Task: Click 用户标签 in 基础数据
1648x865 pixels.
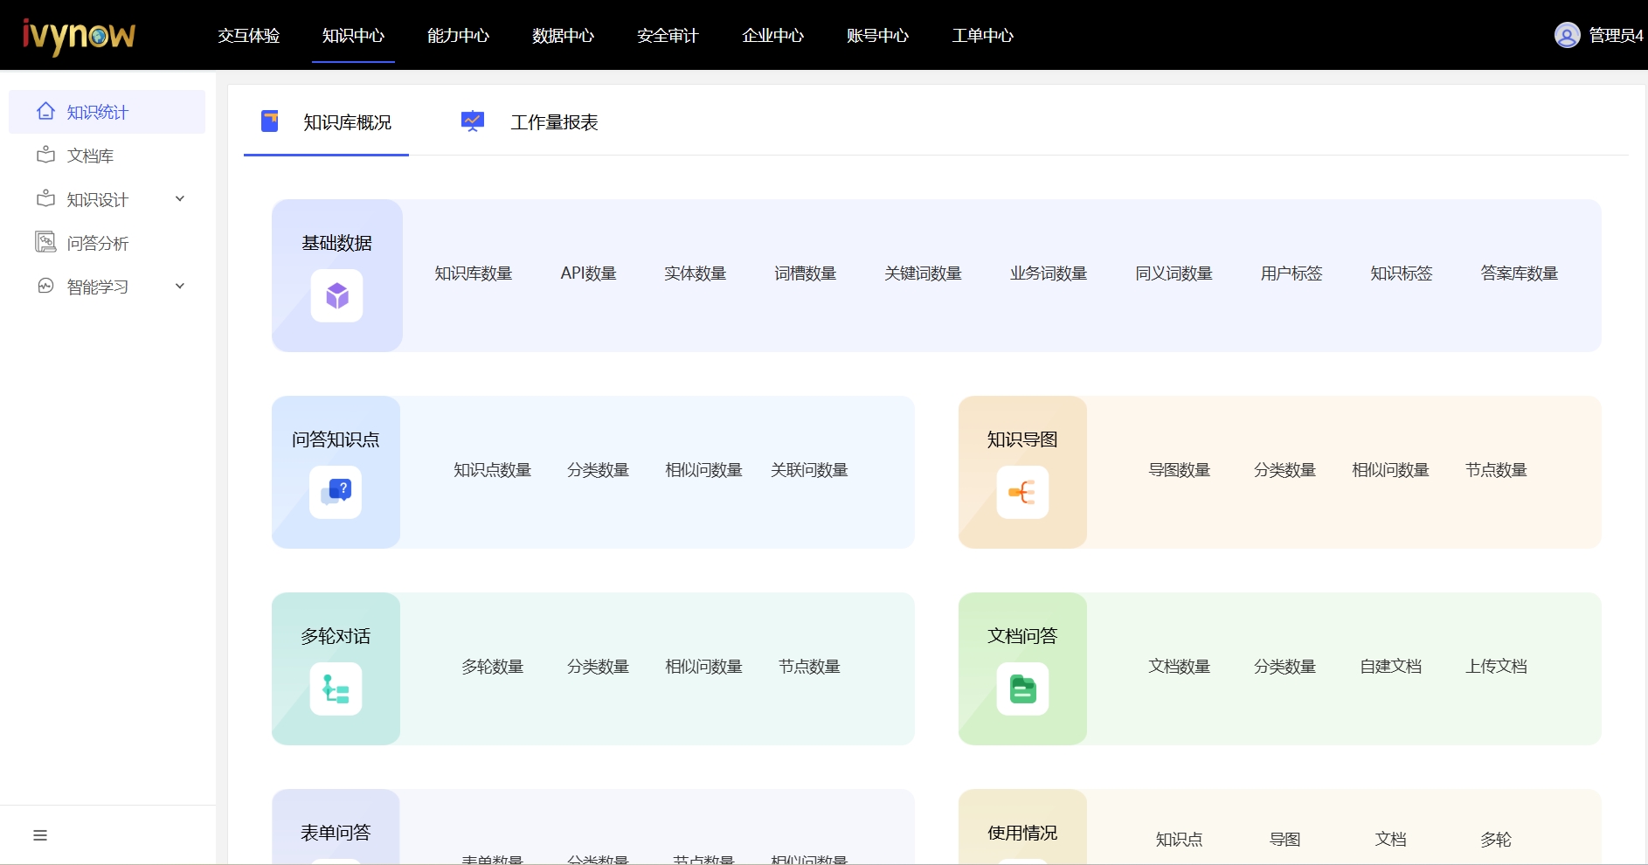Action: click(x=1291, y=273)
